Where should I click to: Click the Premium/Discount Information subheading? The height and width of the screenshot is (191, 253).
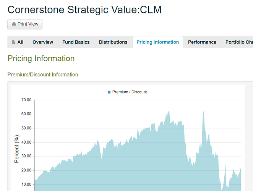[43, 74]
